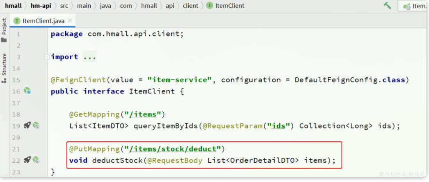Click the hm-api breadcrumb in navigation bar
Viewport: 429px width, 182px height.
41,6
